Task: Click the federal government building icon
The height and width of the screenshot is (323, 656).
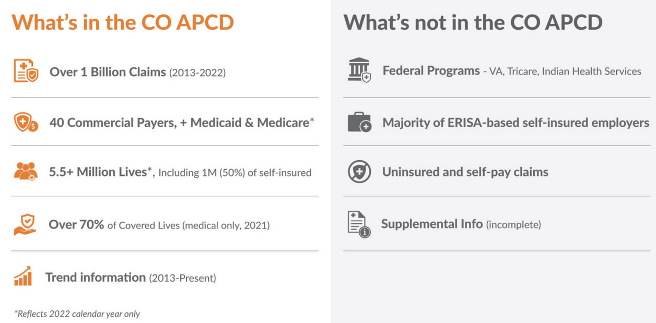Action: [x=359, y=70]
